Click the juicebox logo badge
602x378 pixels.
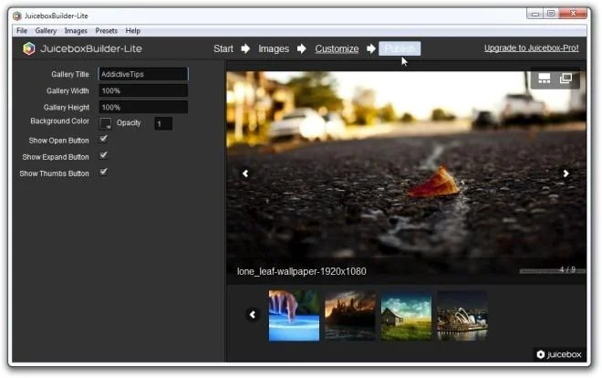coord(558,354)
